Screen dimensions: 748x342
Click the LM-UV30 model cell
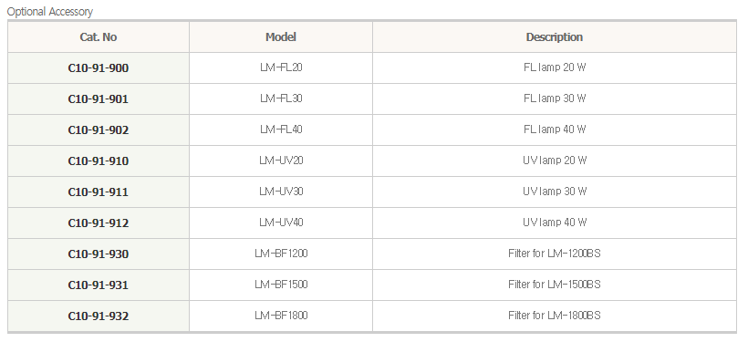click(x=281, y=192)
